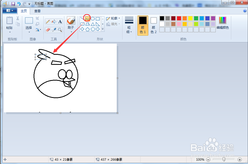Choose the Right triangle shape
The height and width of the screenshot is (164, 248).
click(98, 24)
